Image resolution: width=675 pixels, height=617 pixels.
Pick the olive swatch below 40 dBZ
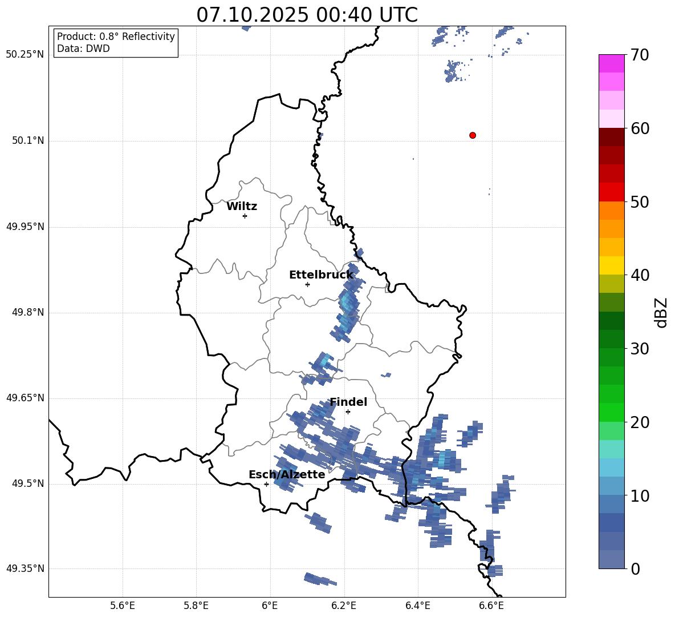611,284
